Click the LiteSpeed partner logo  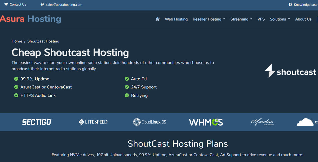point(93,122)
